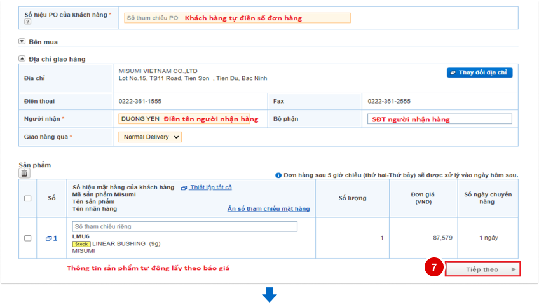The width and height of the screenshot is (539, 307).
Task: Click Ẩn số tham chiếu mặt hàng link
Action: point(268,209)
